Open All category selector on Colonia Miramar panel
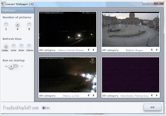The image size is (166, 116). click(x=47, y=50)
